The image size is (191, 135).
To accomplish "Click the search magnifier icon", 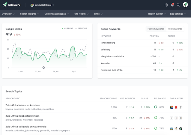I will (x=178, y=5).
